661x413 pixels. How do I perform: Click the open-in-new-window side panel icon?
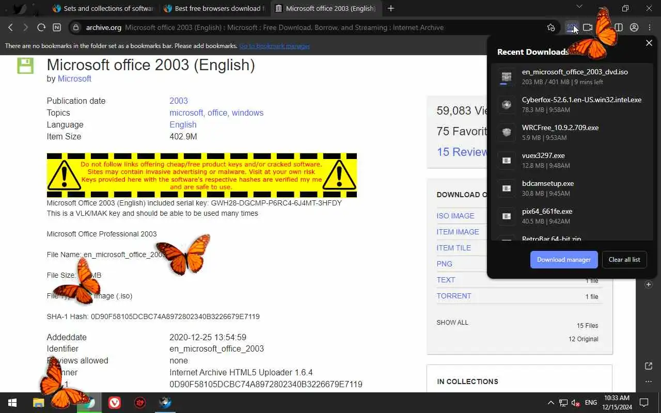coord(649,366)
